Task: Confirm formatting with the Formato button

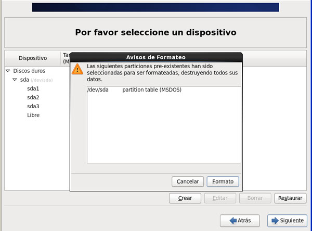Action: point(223,182)
